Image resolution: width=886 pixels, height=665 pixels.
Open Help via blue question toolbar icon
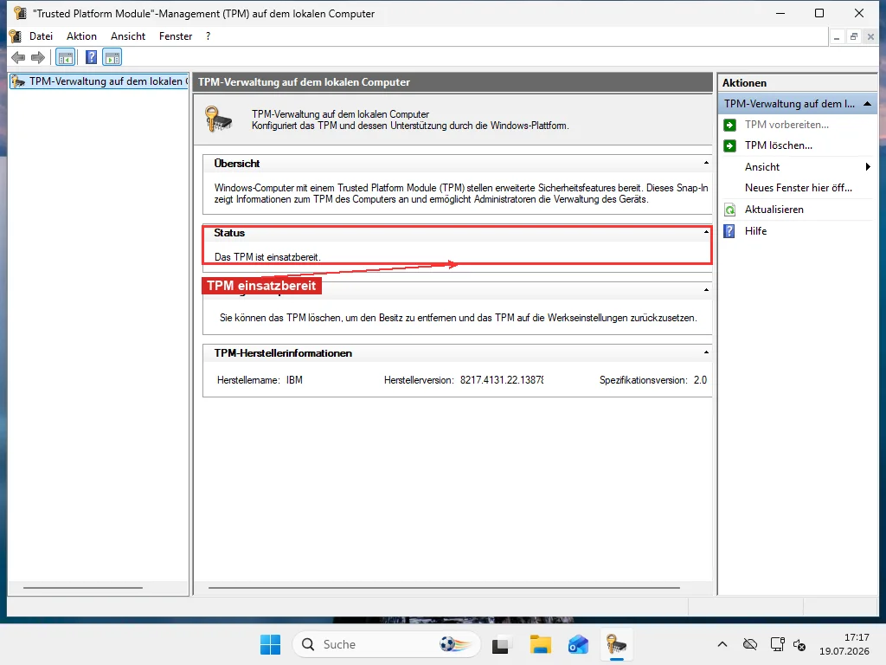coord(91,57)
